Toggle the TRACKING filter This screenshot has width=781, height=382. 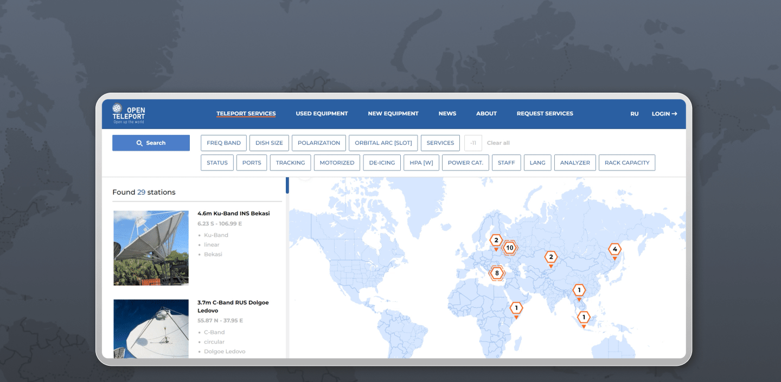click(290, 163)
